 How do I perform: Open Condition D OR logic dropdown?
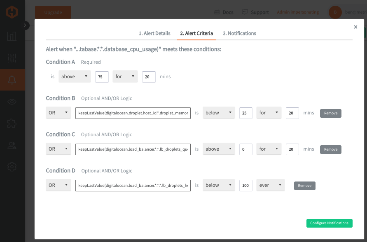coord(58,185)
